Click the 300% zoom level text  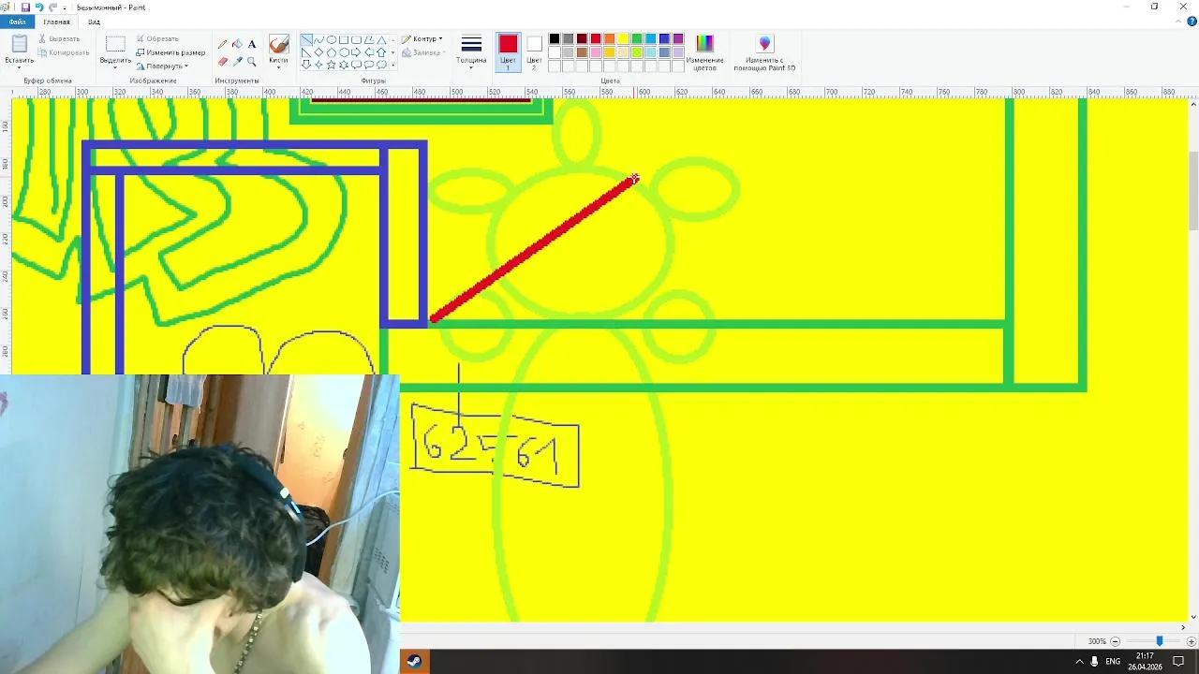point(1097,641)
